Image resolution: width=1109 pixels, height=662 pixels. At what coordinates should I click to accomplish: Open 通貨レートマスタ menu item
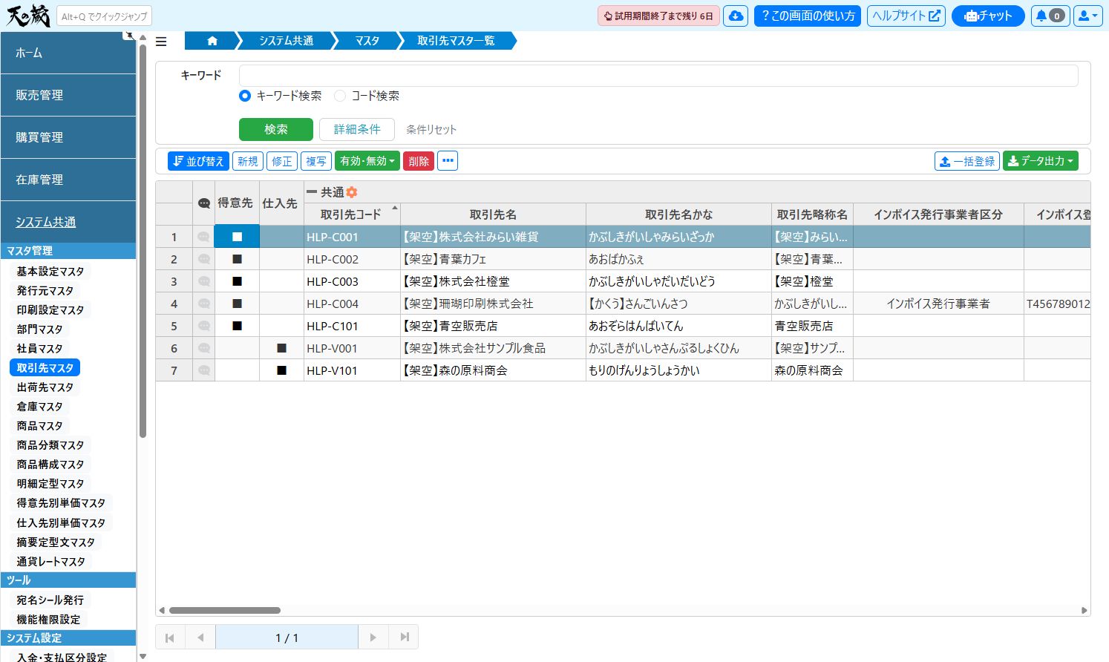tap(51, 562)
